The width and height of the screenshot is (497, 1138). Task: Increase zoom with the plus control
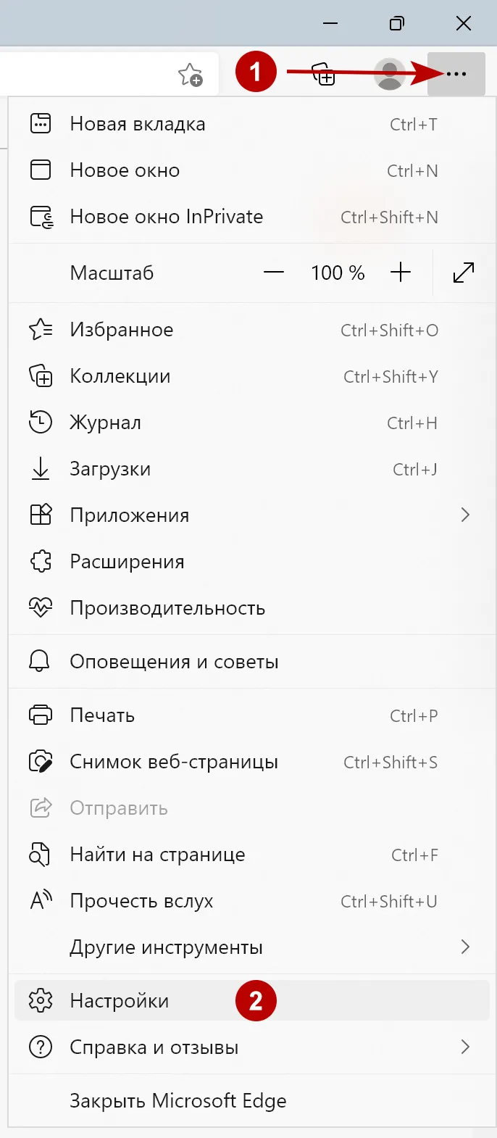tap(401, 273)
